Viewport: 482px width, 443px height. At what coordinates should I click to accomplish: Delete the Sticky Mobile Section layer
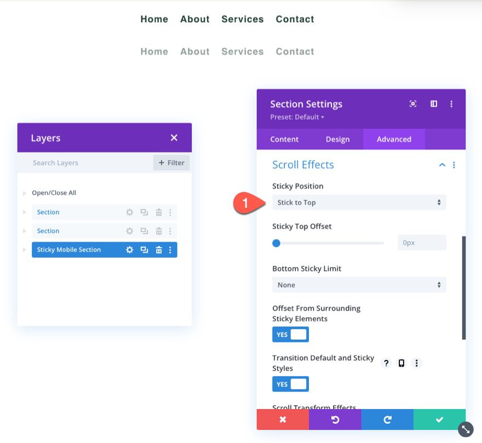159,249
